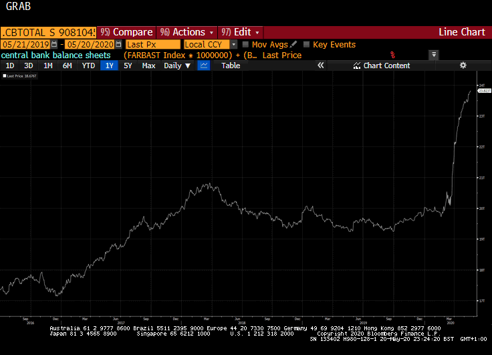492x355 pixels.
Task: Click the 05/21/2019 start date field
Action: 25,45
